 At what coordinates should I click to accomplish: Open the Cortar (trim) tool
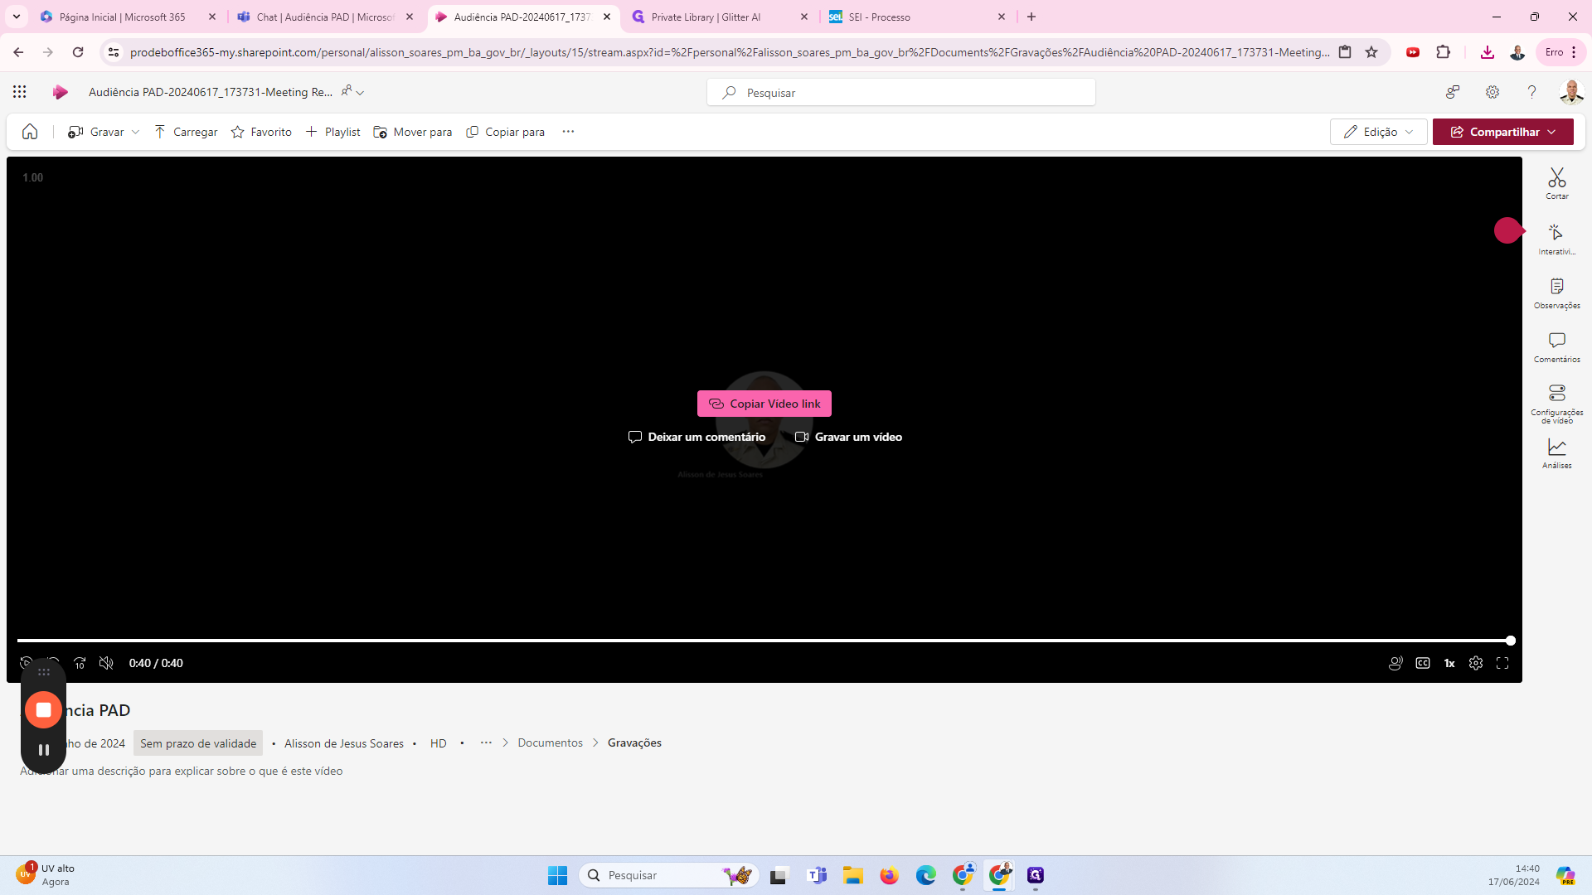1556,183
